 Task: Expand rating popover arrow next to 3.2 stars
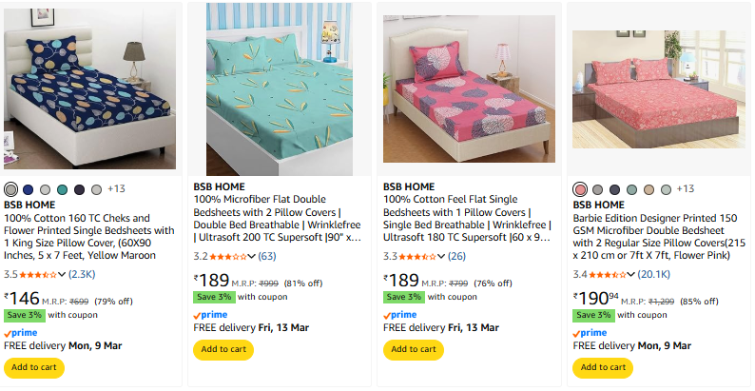tap(252, 256)
